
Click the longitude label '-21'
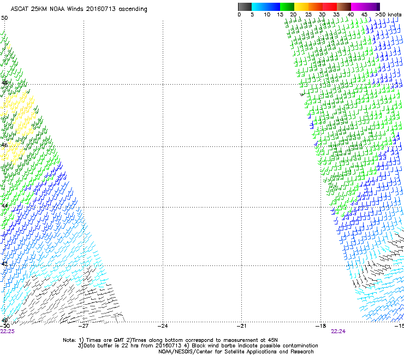(241, 326)
